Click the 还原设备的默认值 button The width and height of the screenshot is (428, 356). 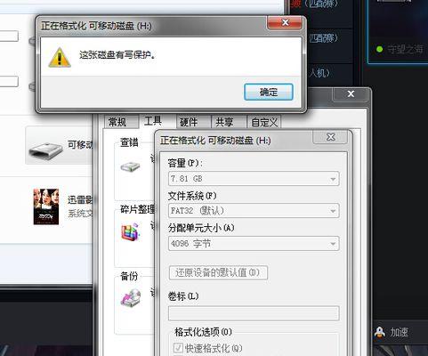(218, 272)
